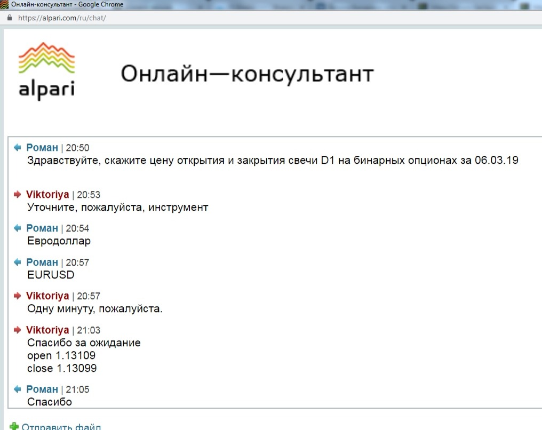Click the padlock icon in address bar

[10, 18]
